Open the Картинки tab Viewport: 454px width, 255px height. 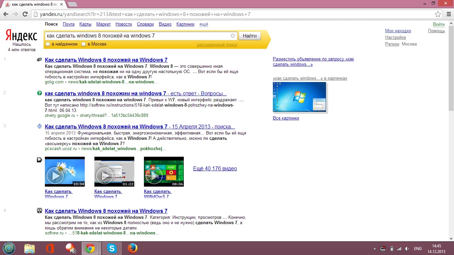click(185, 24)
